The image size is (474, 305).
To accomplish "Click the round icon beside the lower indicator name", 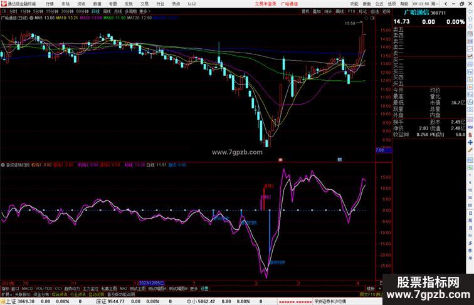I will coord(3,165).
